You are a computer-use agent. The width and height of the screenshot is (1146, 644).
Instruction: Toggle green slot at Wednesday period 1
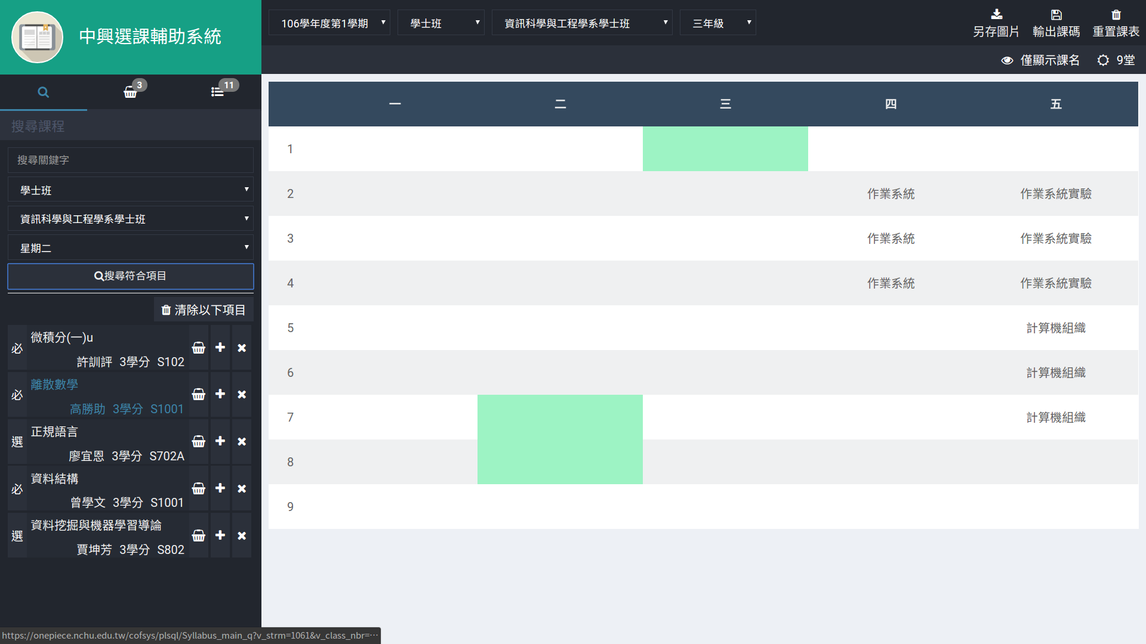(725, 149)
